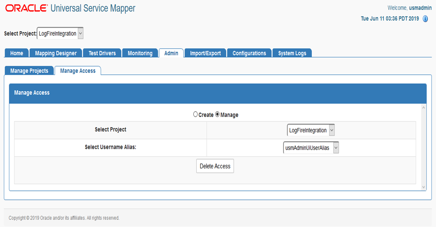The width and height of the screenshot is (436, 227).
Task: Click the Oracle logo
Action: 26,8
